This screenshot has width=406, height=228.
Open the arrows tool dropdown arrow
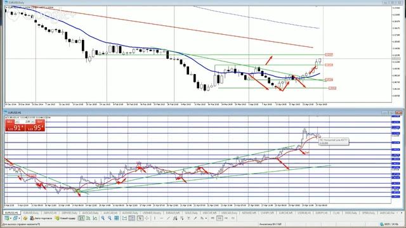tap(206, 218)
